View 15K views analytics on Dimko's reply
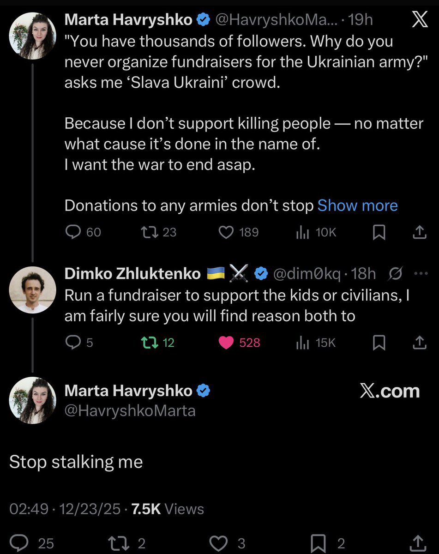The height and width of the screenshot is (554, 439). pyautogui.click(x=303, y=342)
